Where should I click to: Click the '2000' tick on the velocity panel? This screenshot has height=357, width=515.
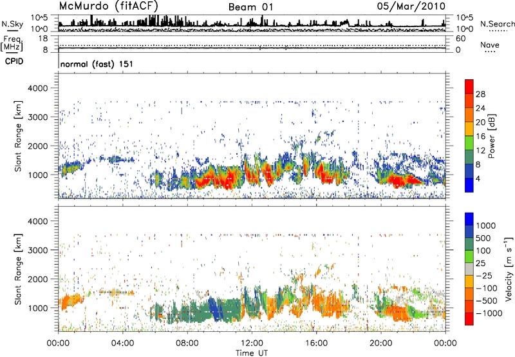[38, 279]
